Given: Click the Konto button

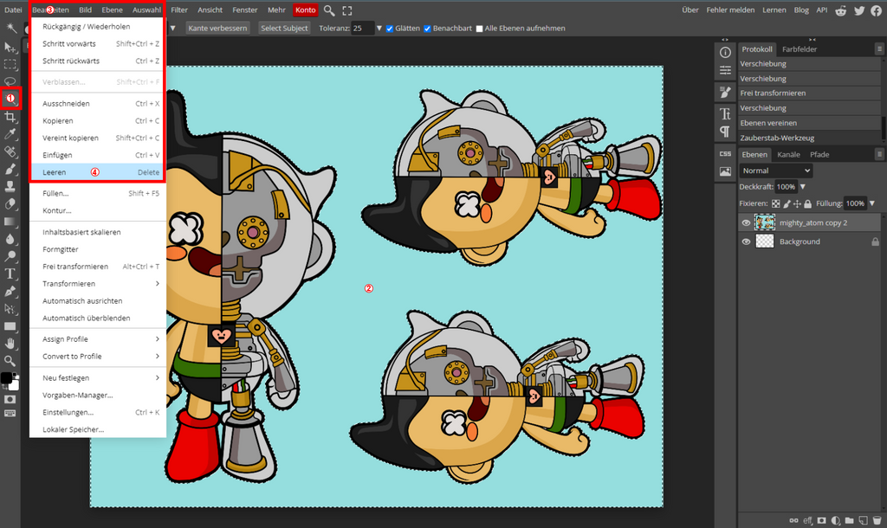Looking at the screenshot, I should click(306, 10).
